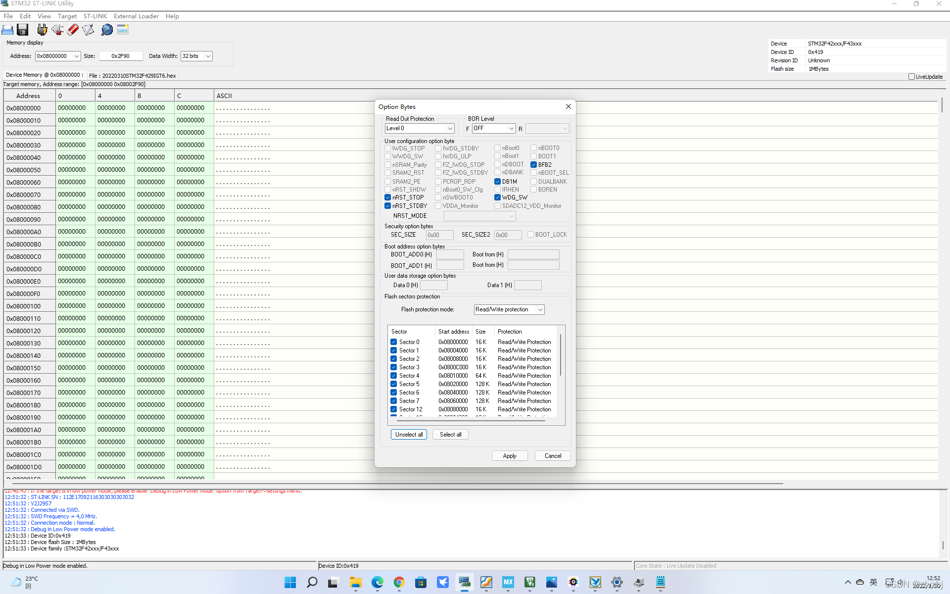Image resolution: width=950 pixels, height=594 pixels.
Task: Apply the option bytes settings
Action: pos(510,456)
